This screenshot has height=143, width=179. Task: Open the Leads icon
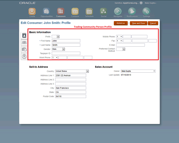coord(32,11)
